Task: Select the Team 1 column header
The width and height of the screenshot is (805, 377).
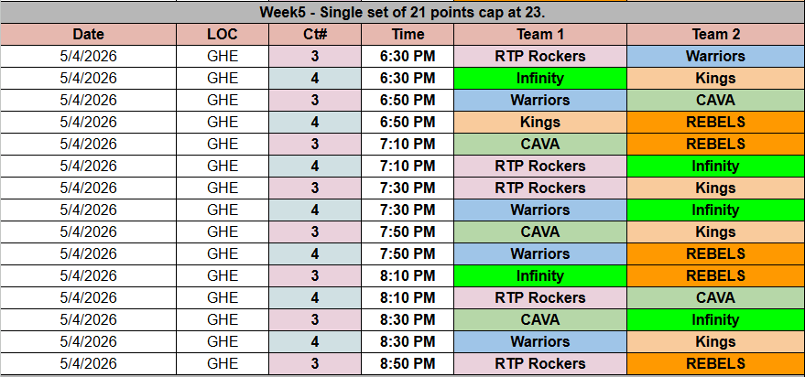Action: click(539, 35)
